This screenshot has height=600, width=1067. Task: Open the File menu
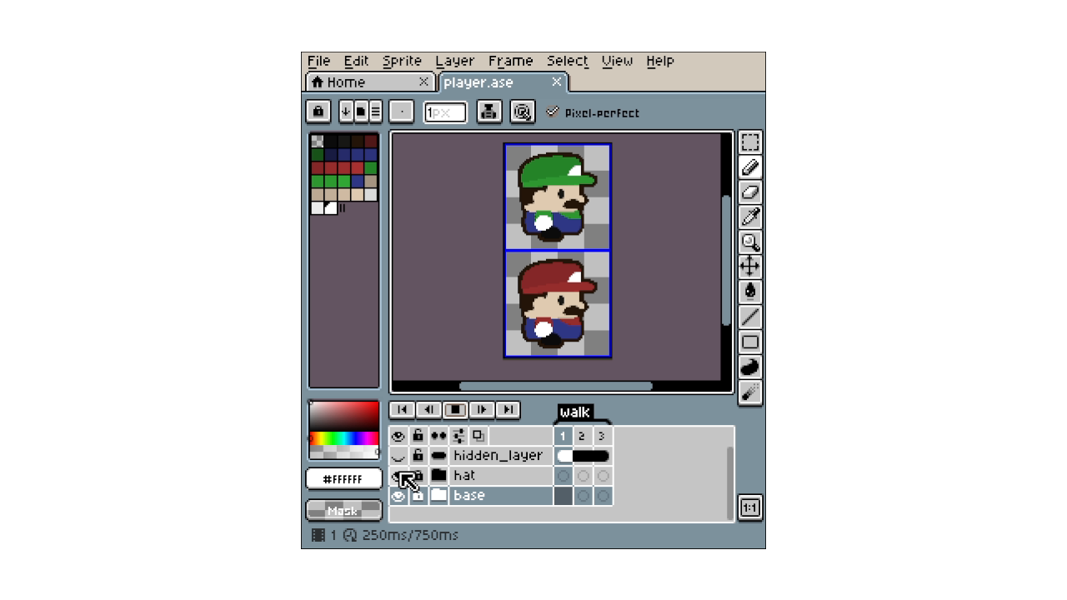(319, 61)
